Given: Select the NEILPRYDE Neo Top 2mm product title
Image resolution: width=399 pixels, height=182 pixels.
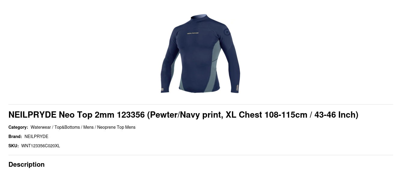Looking at the screenshot, I should click(183, 115).
